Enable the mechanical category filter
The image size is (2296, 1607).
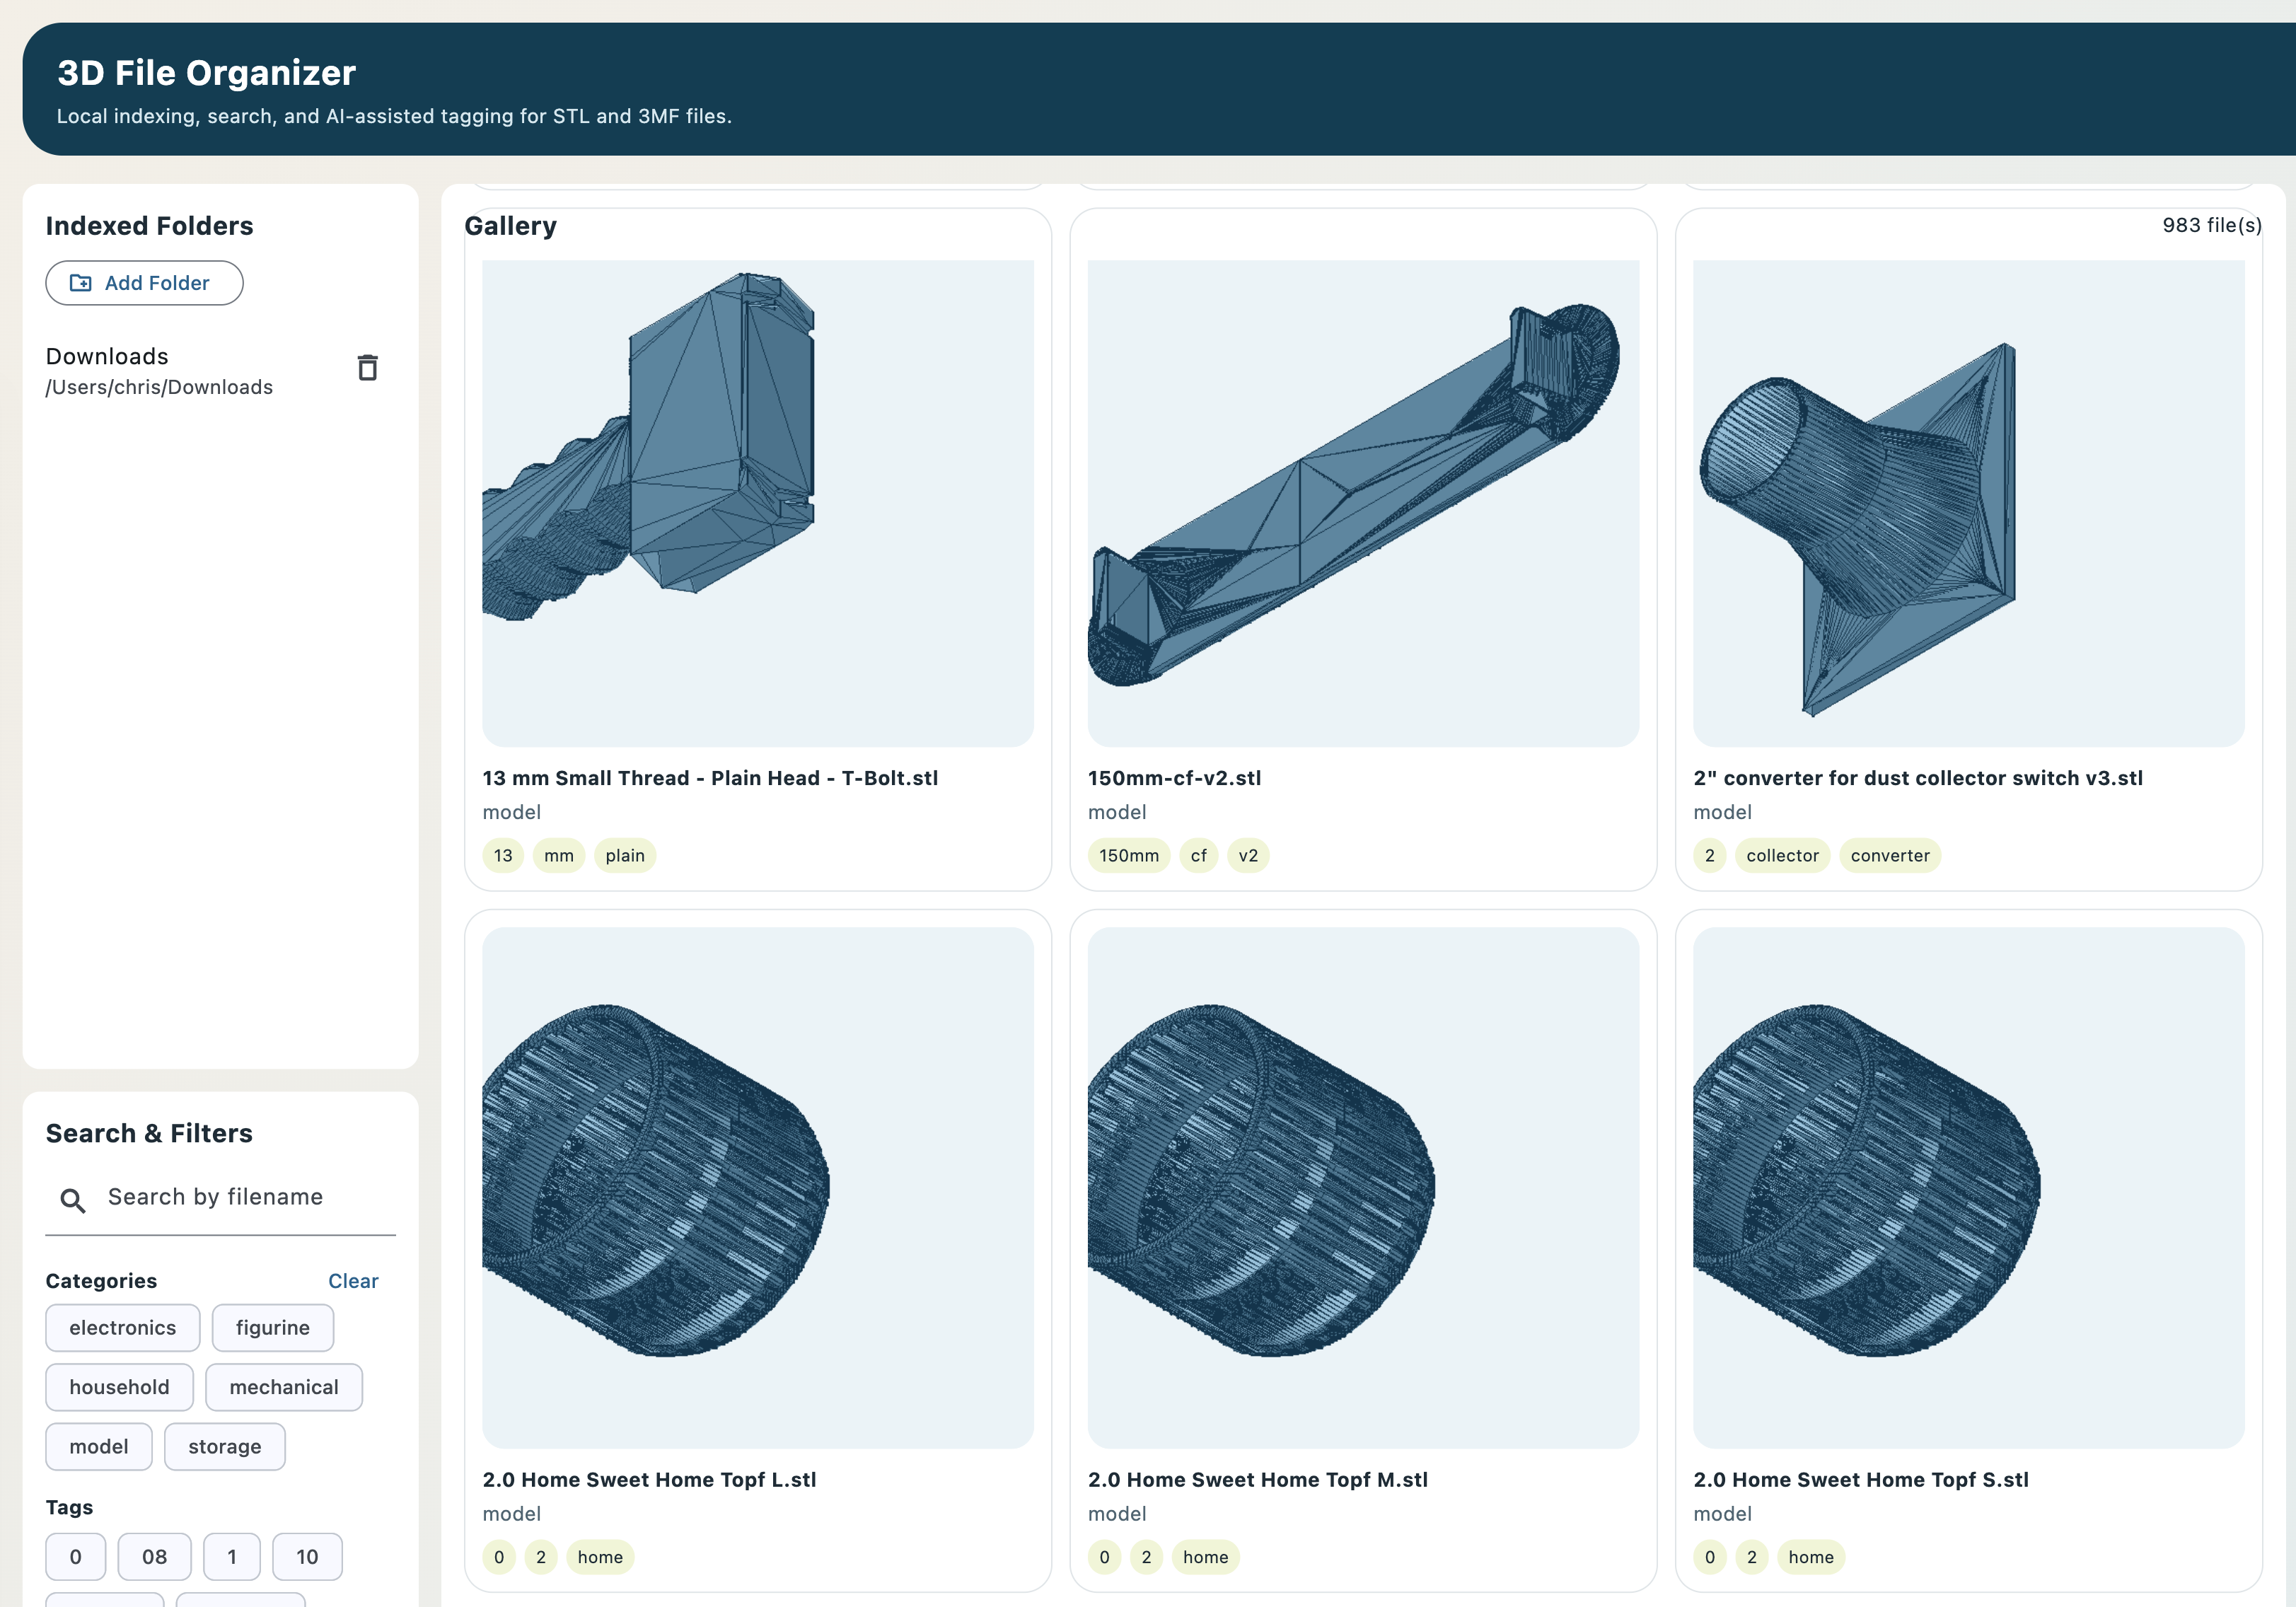(x=284, y=1387)
